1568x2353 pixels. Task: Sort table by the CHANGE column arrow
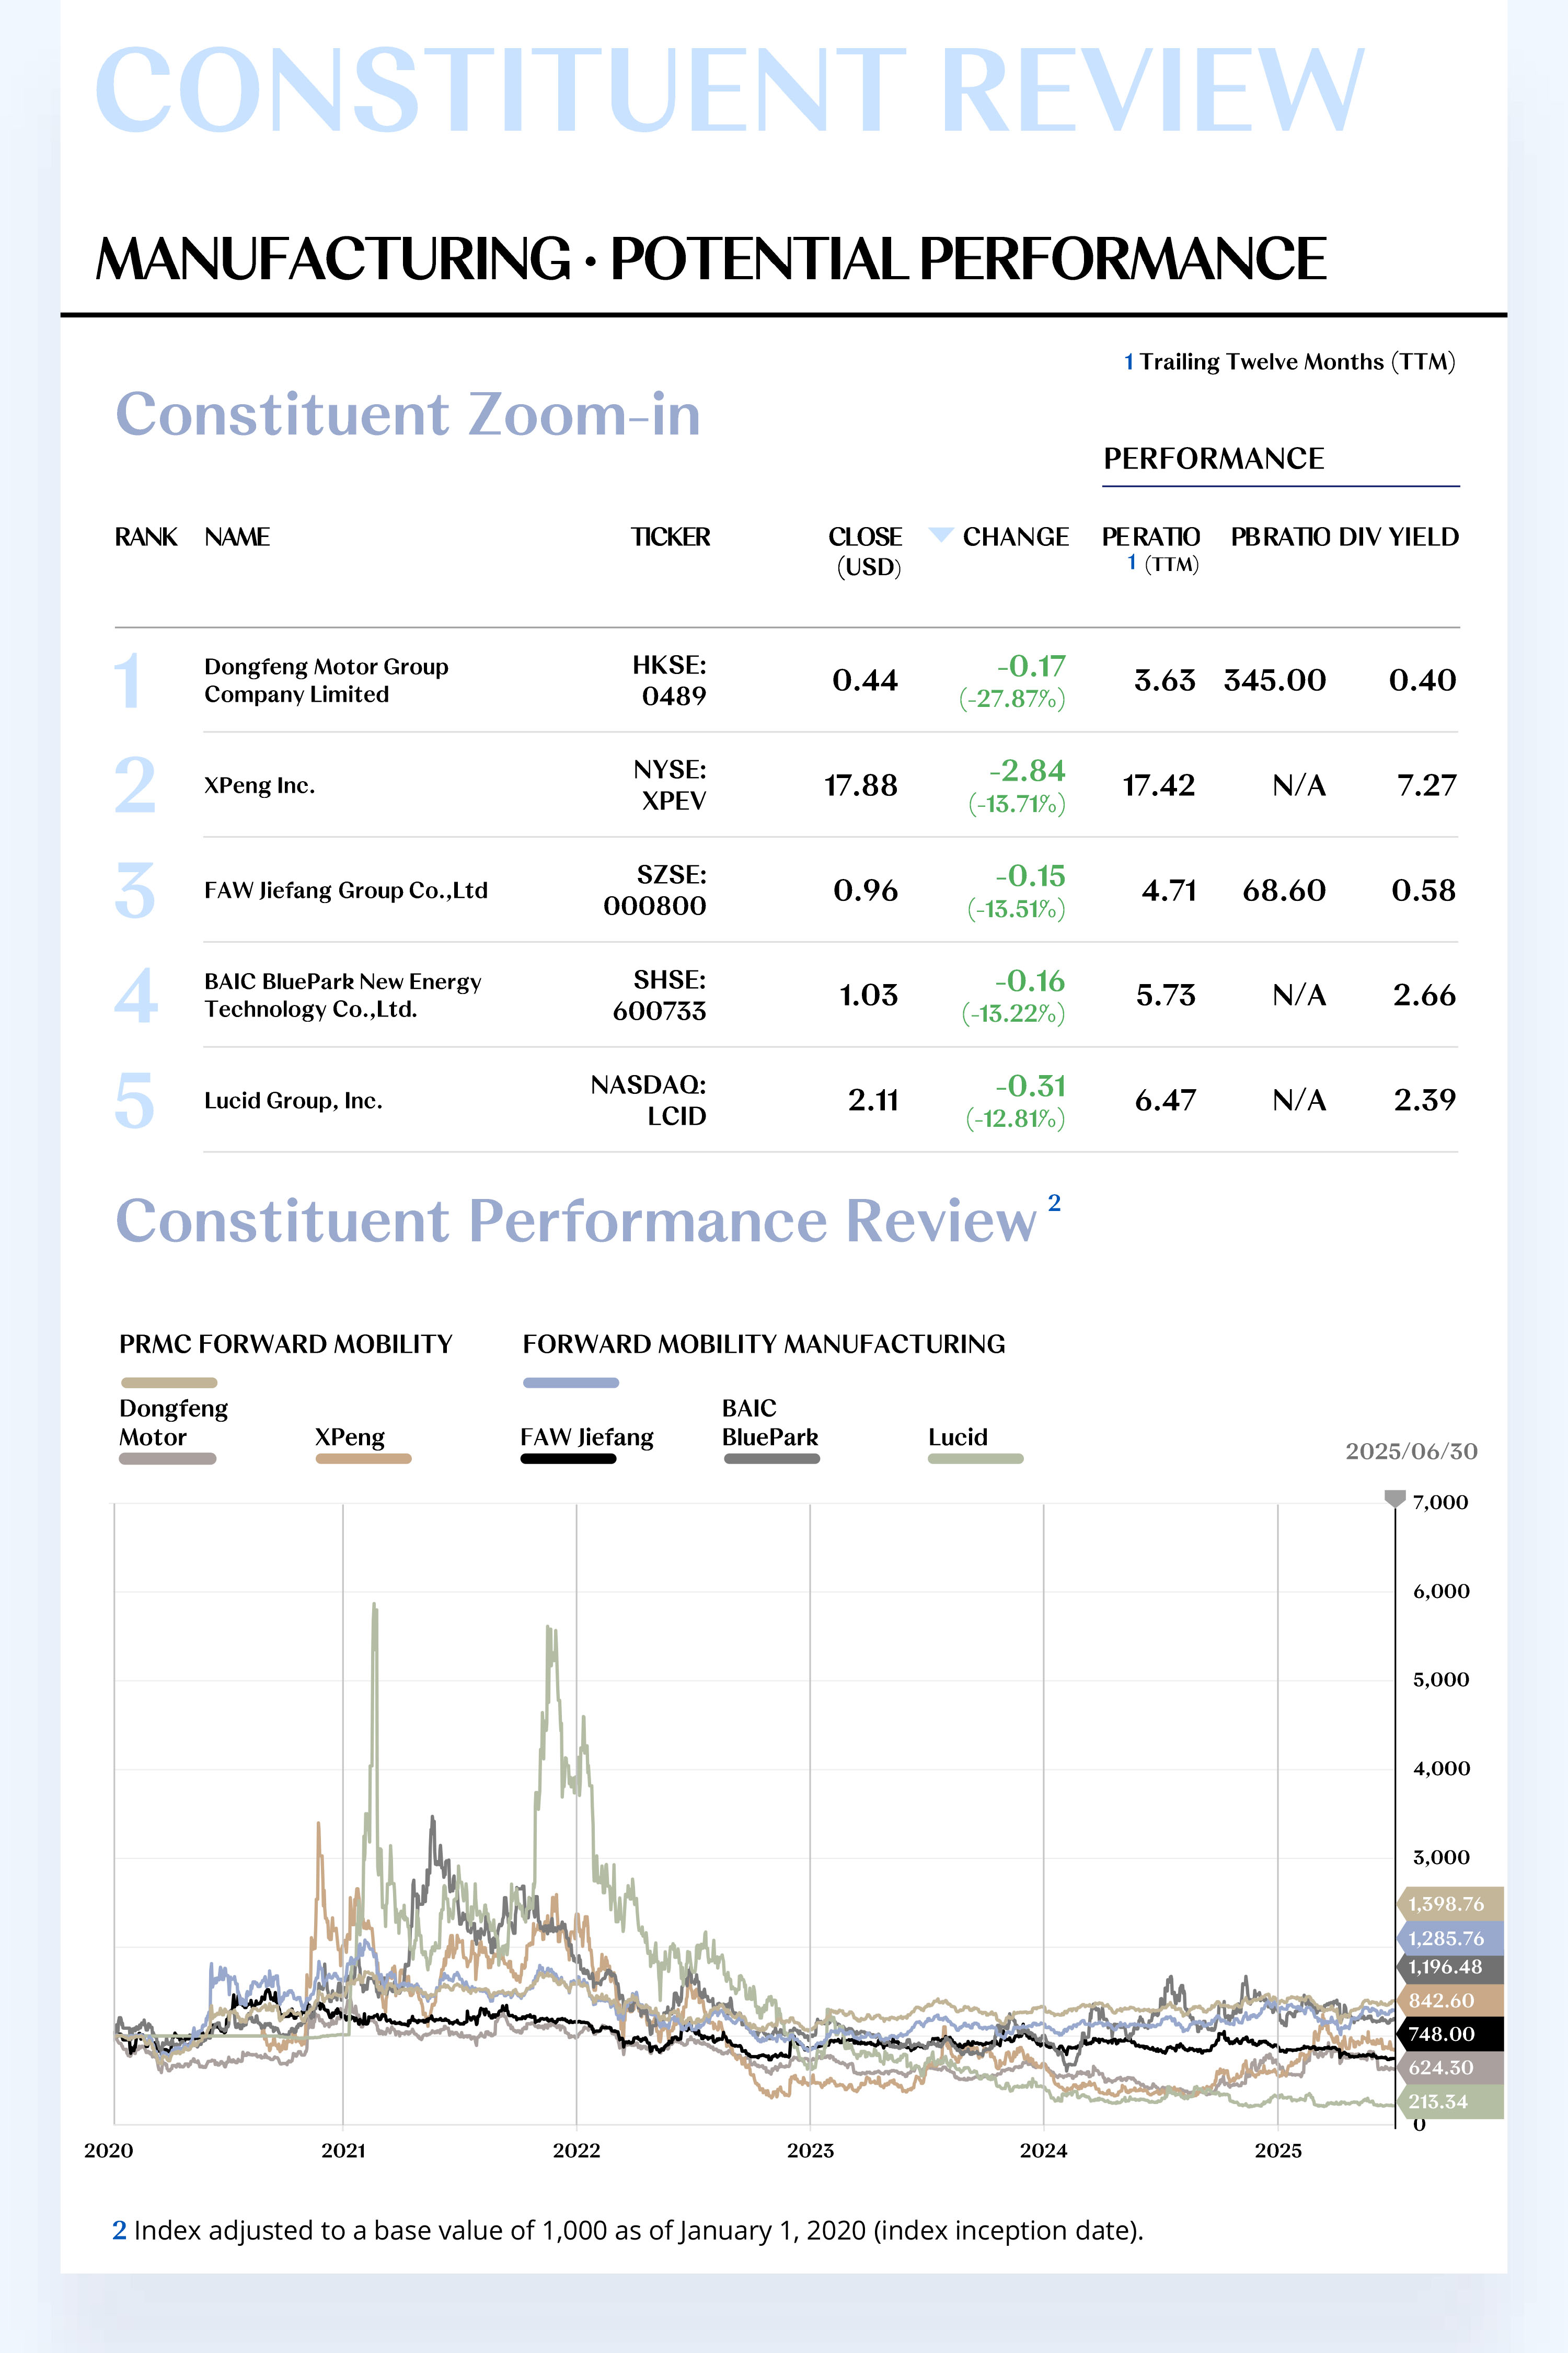pos(940,534)
